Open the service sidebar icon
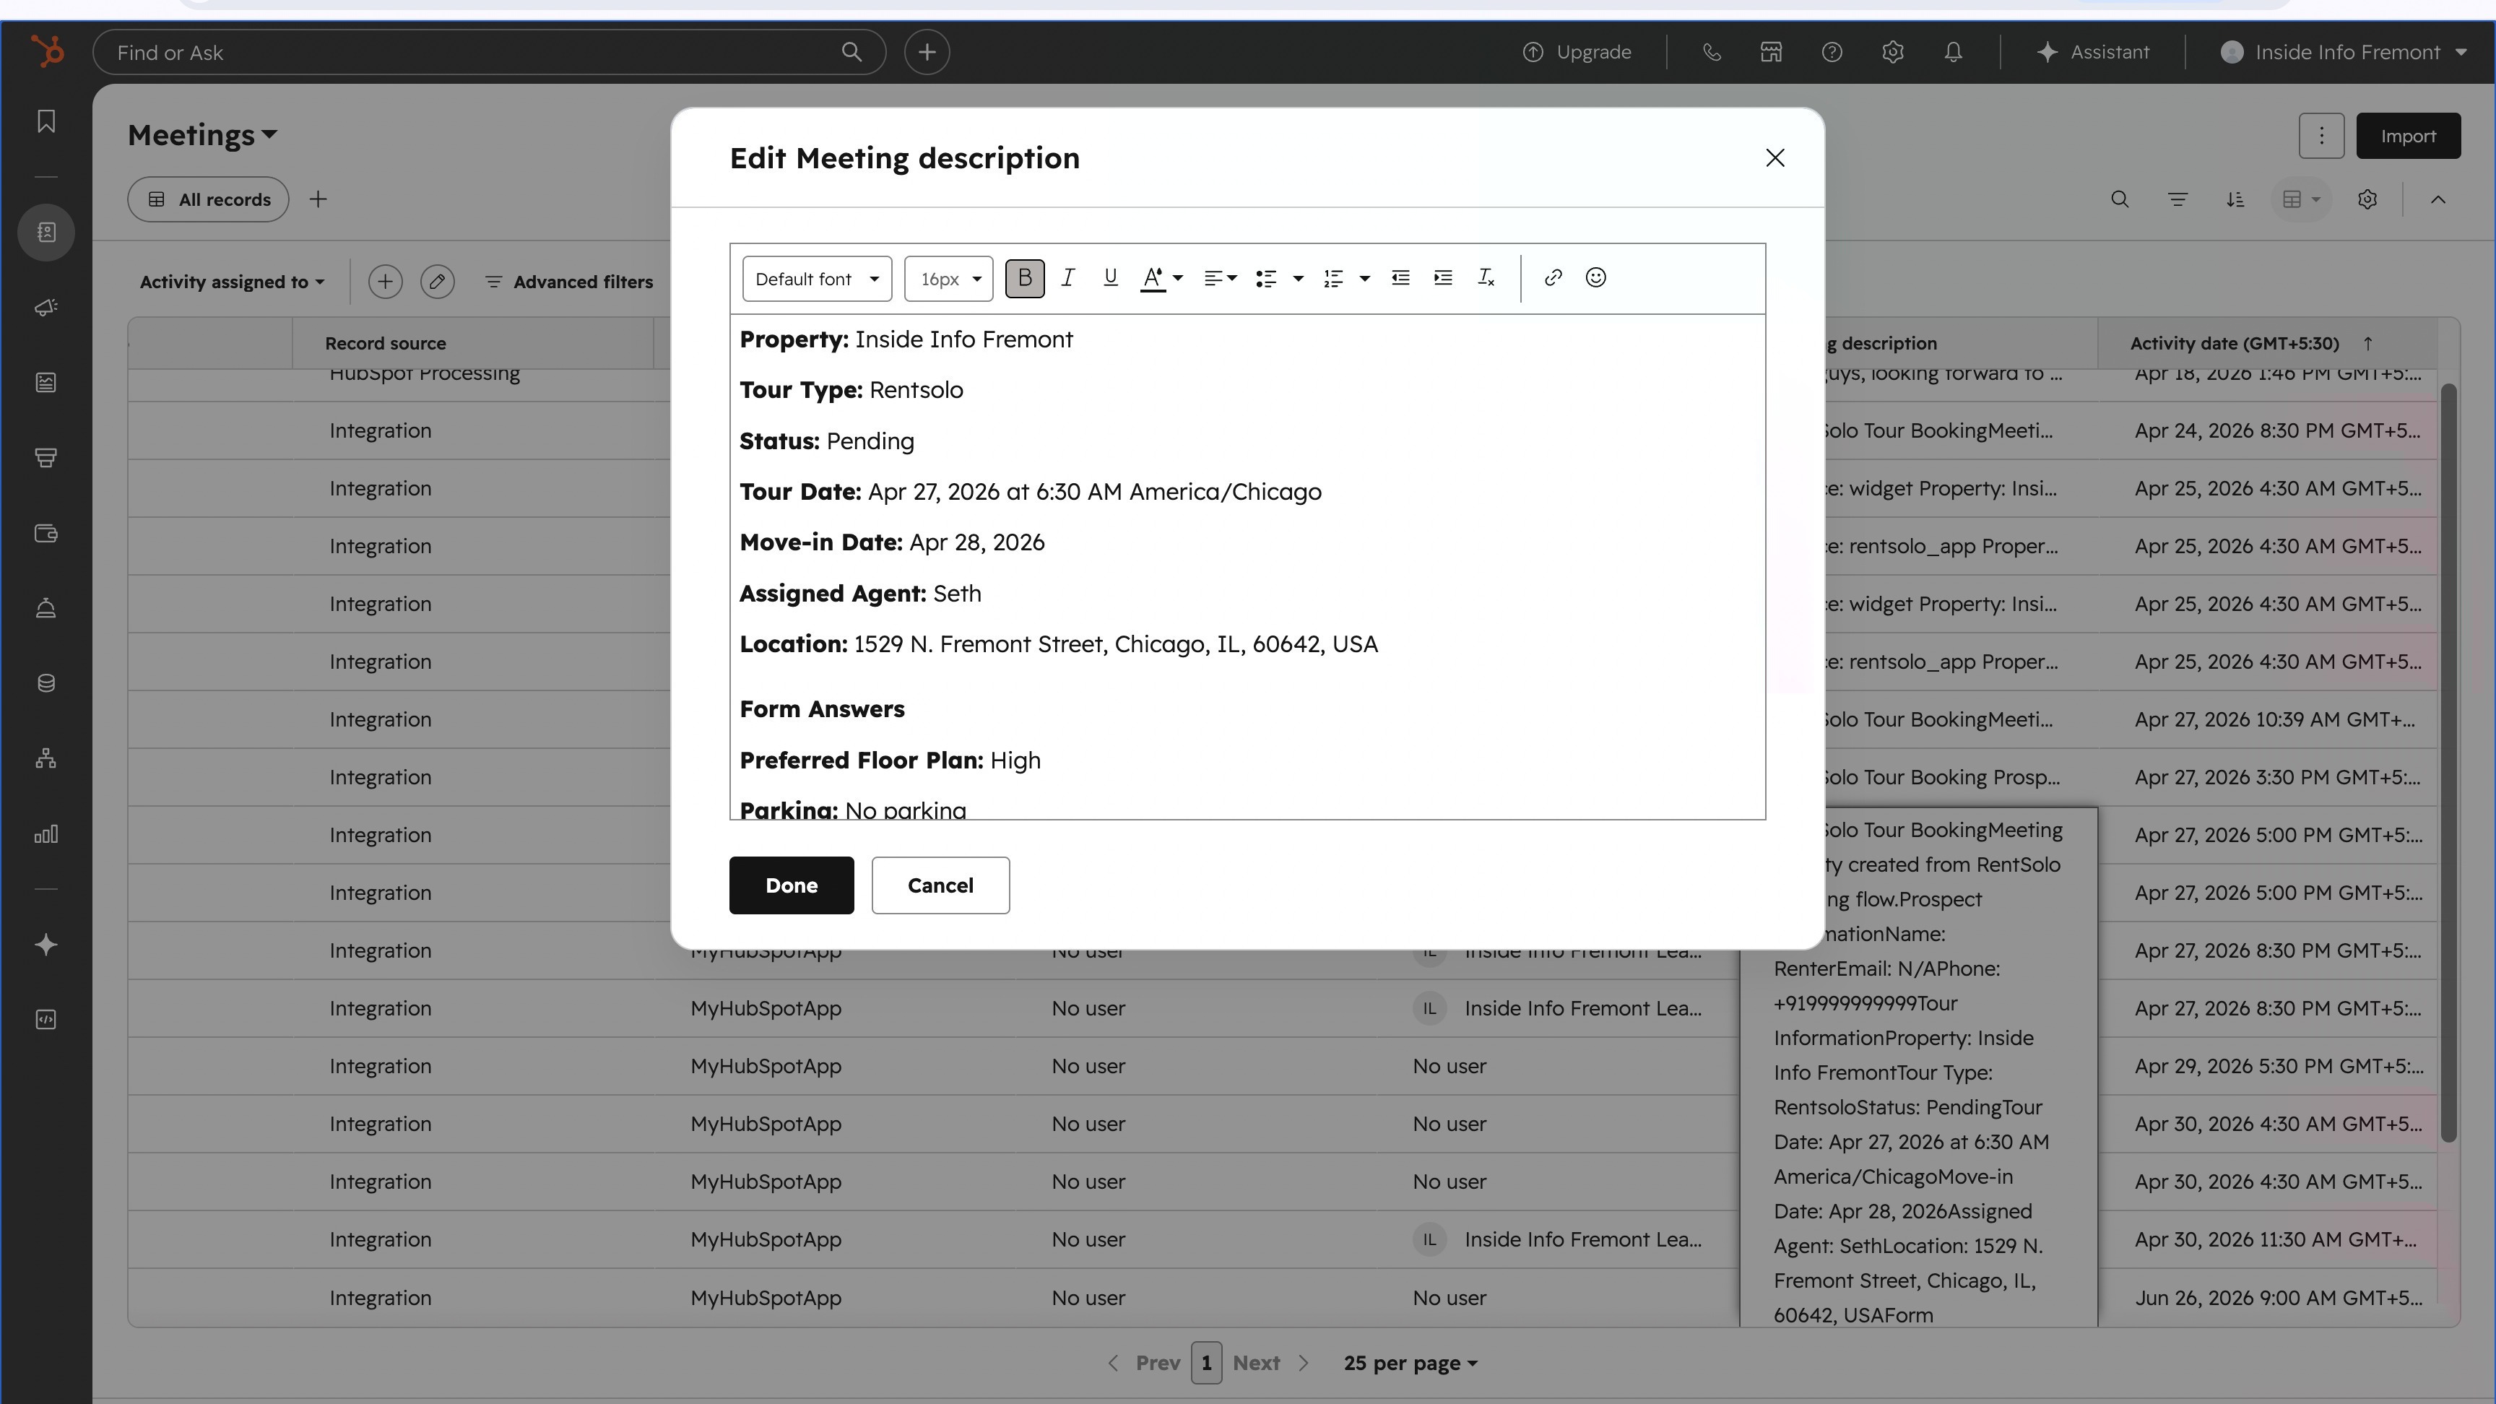This screenshot has height=1404, width=2496. coord(45,607)
